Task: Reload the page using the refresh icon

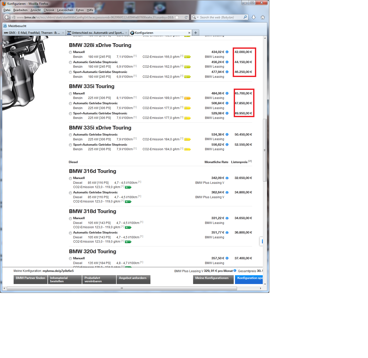Action: pos(186,17)
